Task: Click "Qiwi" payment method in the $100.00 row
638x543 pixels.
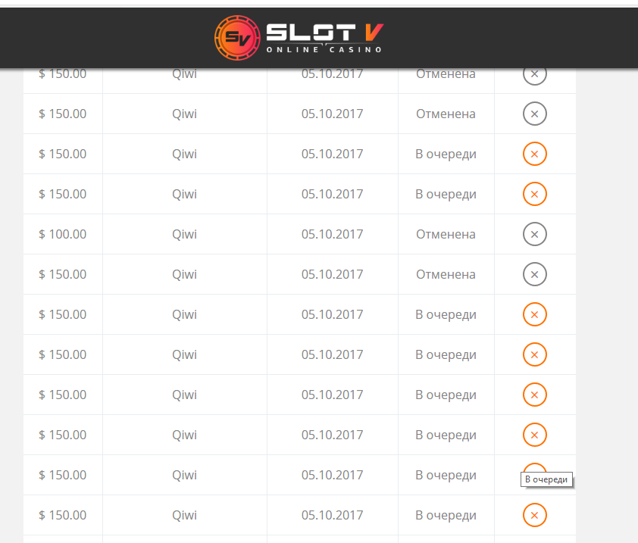Action: pyautogui.click(x=184, y=234)
